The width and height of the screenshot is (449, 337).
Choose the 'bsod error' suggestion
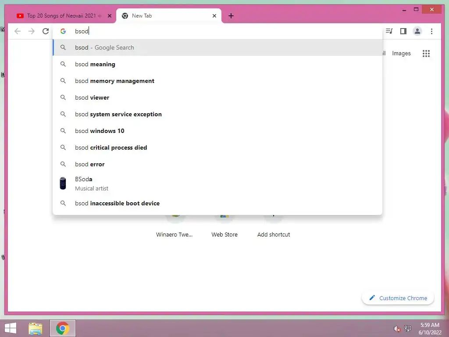217,164
